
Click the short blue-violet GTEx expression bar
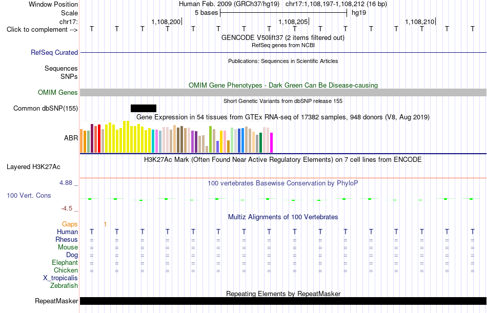pyautogui.click(x=218, y=147)
